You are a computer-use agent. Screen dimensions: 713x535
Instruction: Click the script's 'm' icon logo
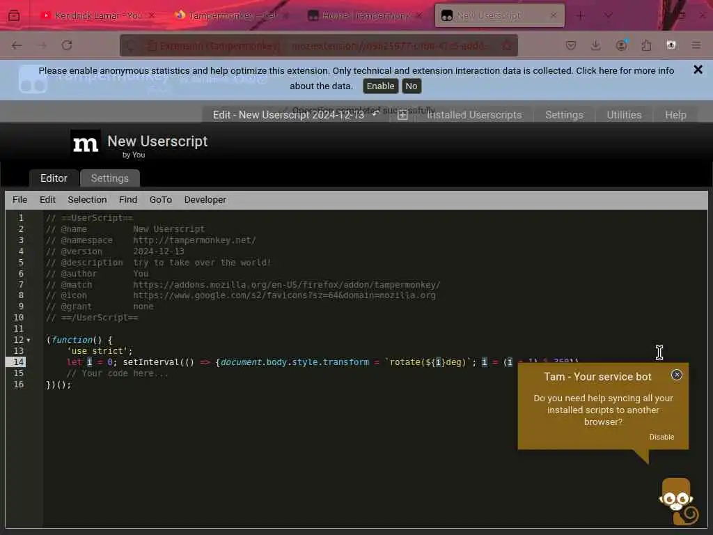[86, 144]
